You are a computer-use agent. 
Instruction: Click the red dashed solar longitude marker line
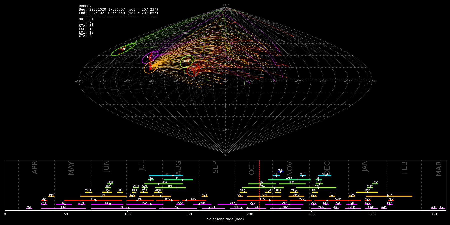[259, 185]
